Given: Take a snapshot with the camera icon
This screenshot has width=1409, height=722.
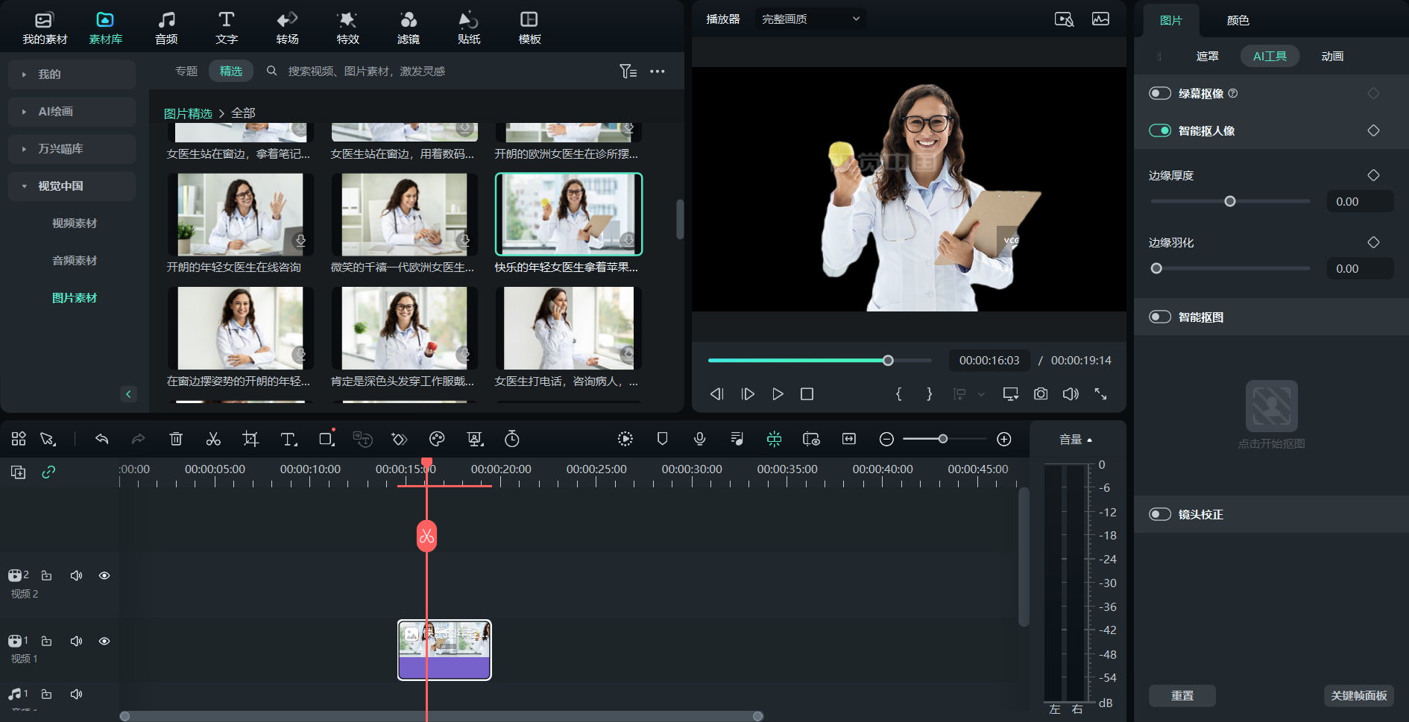Looking at the screenshot, I should click(1041, 393).
